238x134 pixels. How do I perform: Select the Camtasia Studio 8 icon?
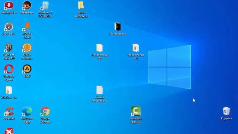click(136, 111)
